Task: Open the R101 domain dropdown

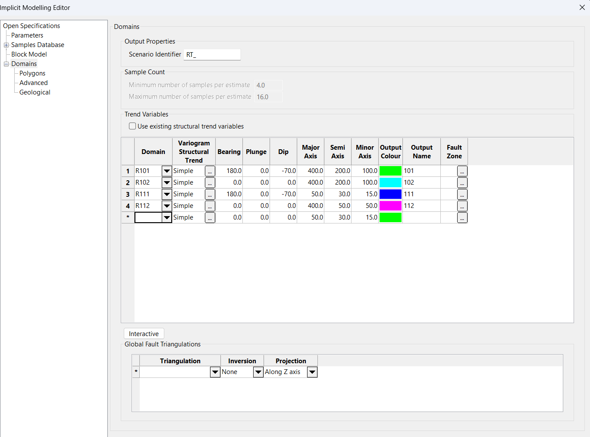Action: (167, 171)
